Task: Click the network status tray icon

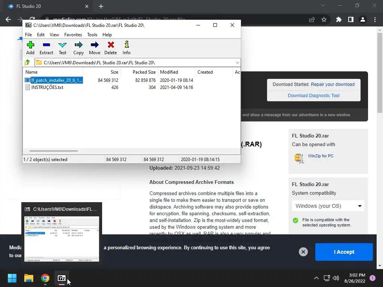Action: [327, 278]
